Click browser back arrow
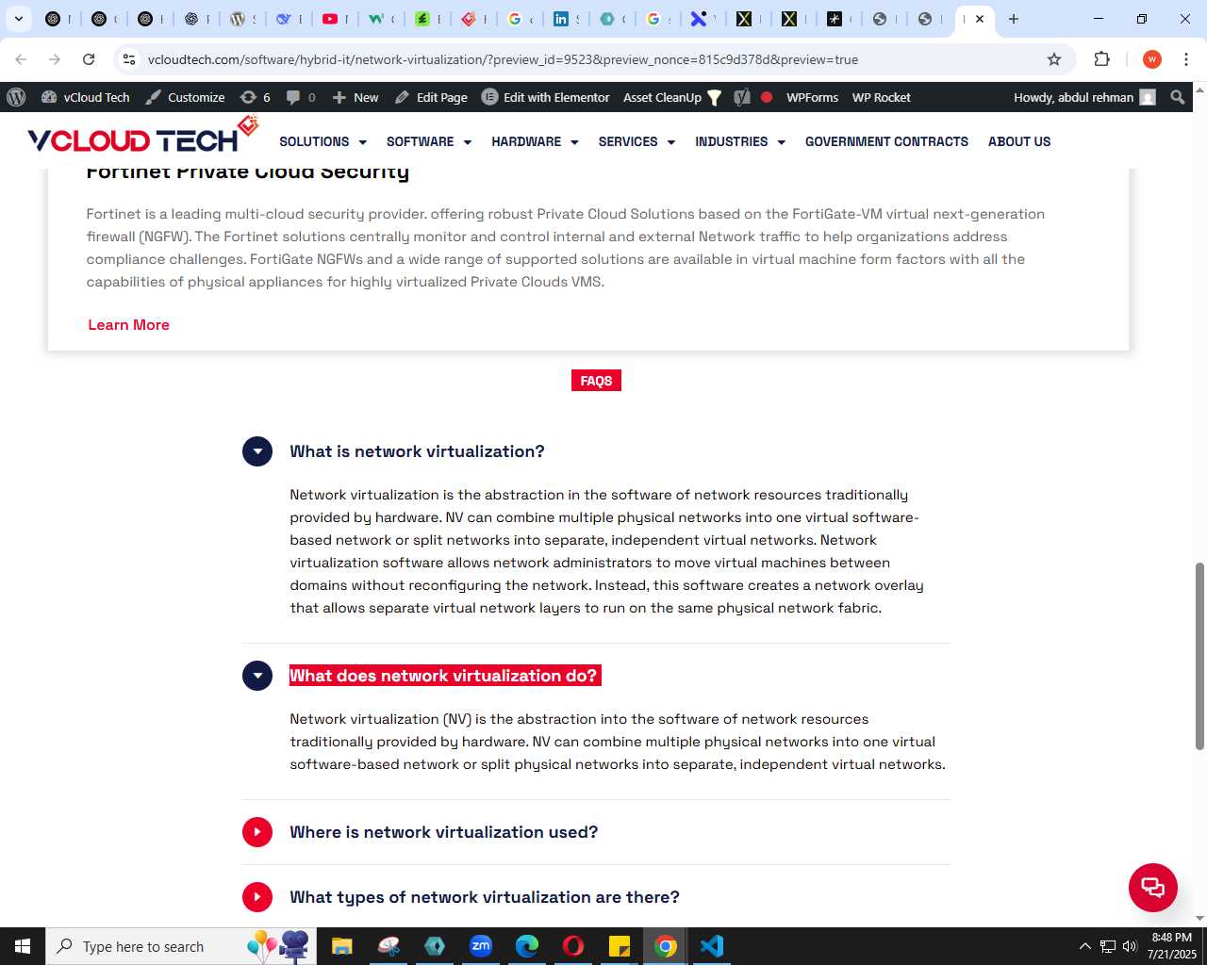 21,59
